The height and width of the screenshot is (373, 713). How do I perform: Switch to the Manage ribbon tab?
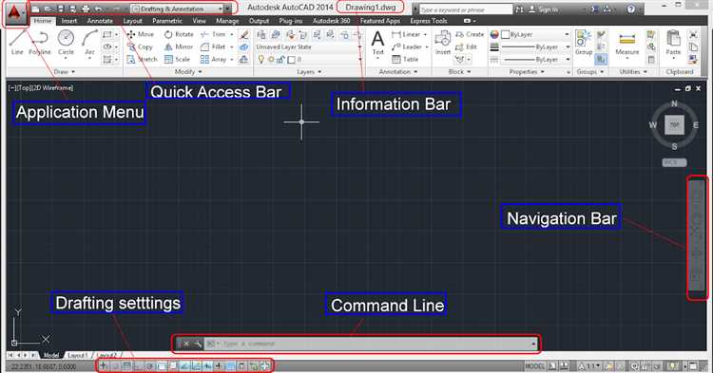click(227, 21)
